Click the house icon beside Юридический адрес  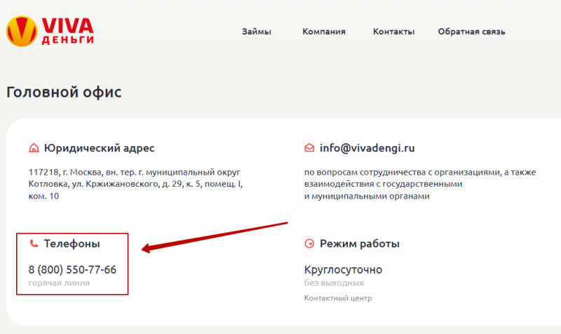(33, 148)
